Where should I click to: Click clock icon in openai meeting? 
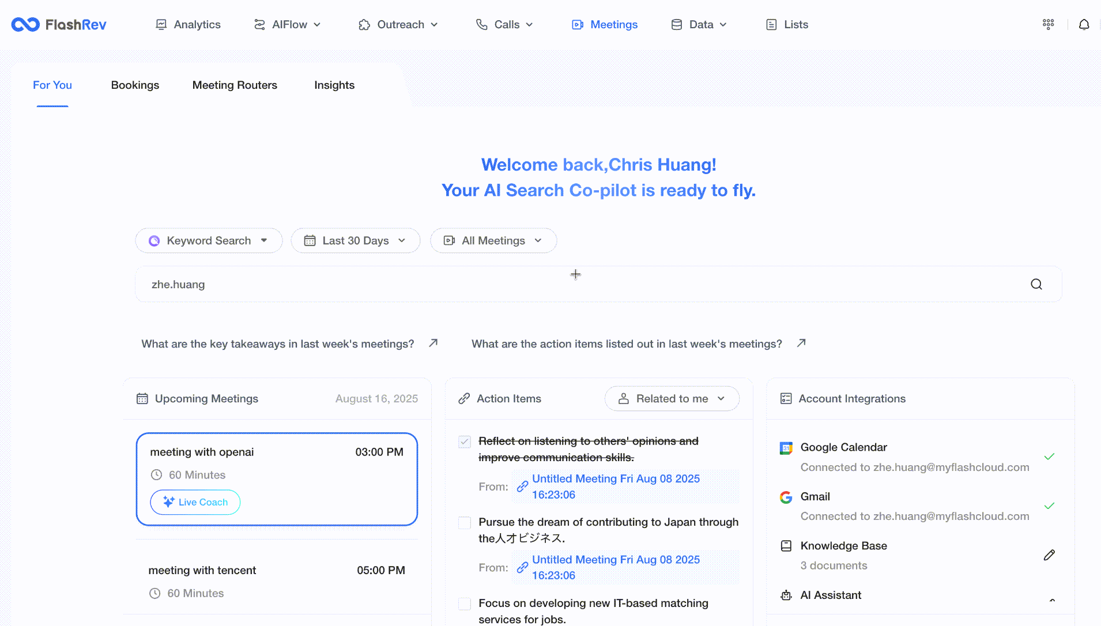156,475
